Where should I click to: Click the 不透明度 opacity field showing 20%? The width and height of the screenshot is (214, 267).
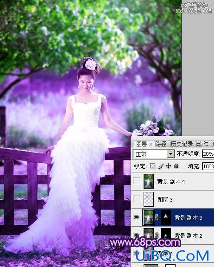(x=208, y=154)
